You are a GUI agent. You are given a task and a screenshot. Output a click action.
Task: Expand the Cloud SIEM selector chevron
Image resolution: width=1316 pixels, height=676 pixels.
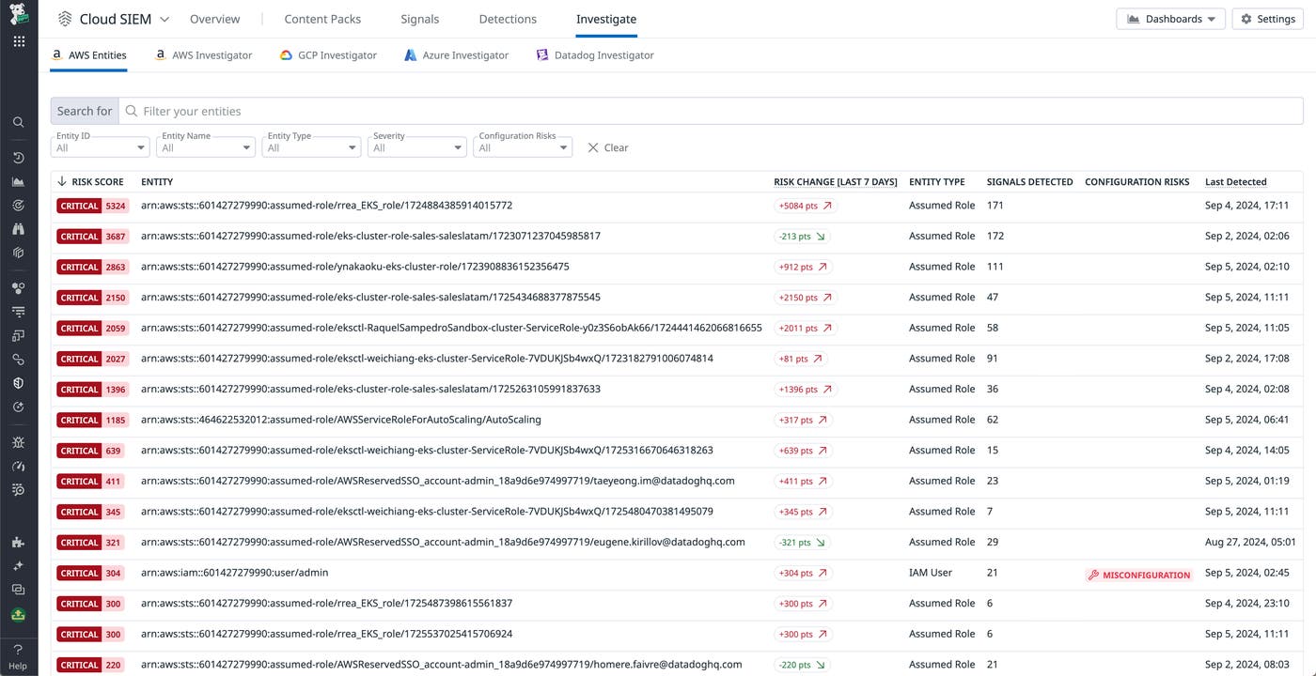coord(164,18)
